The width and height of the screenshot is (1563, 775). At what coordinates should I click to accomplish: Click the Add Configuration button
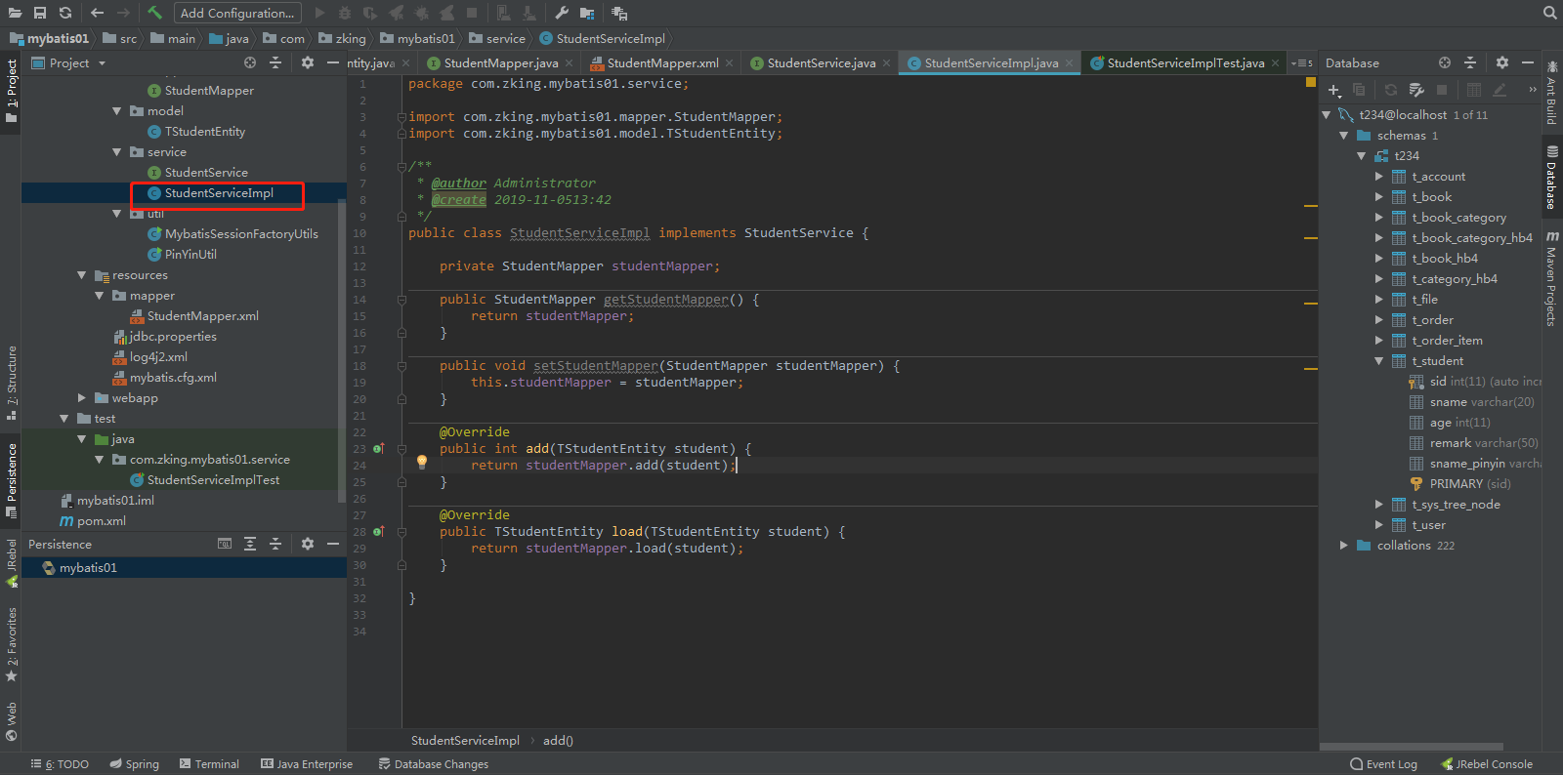[x=237, y=13]
